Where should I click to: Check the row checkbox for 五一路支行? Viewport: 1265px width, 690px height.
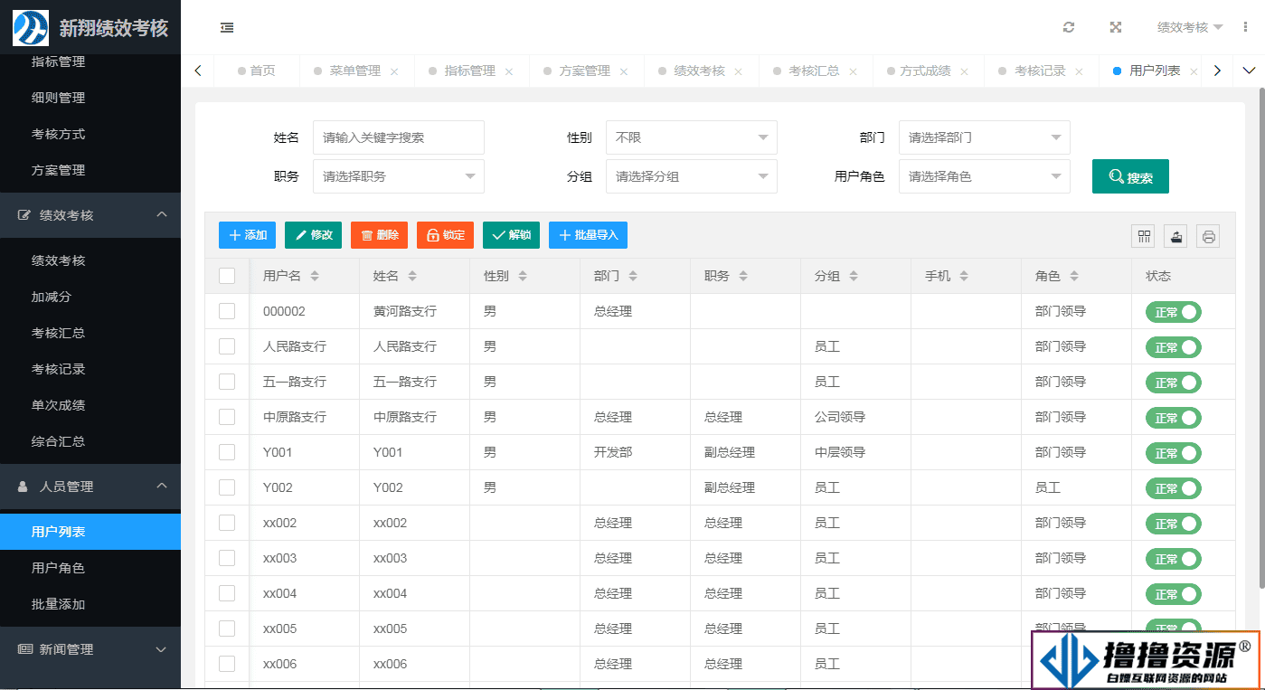coord(227,382)
